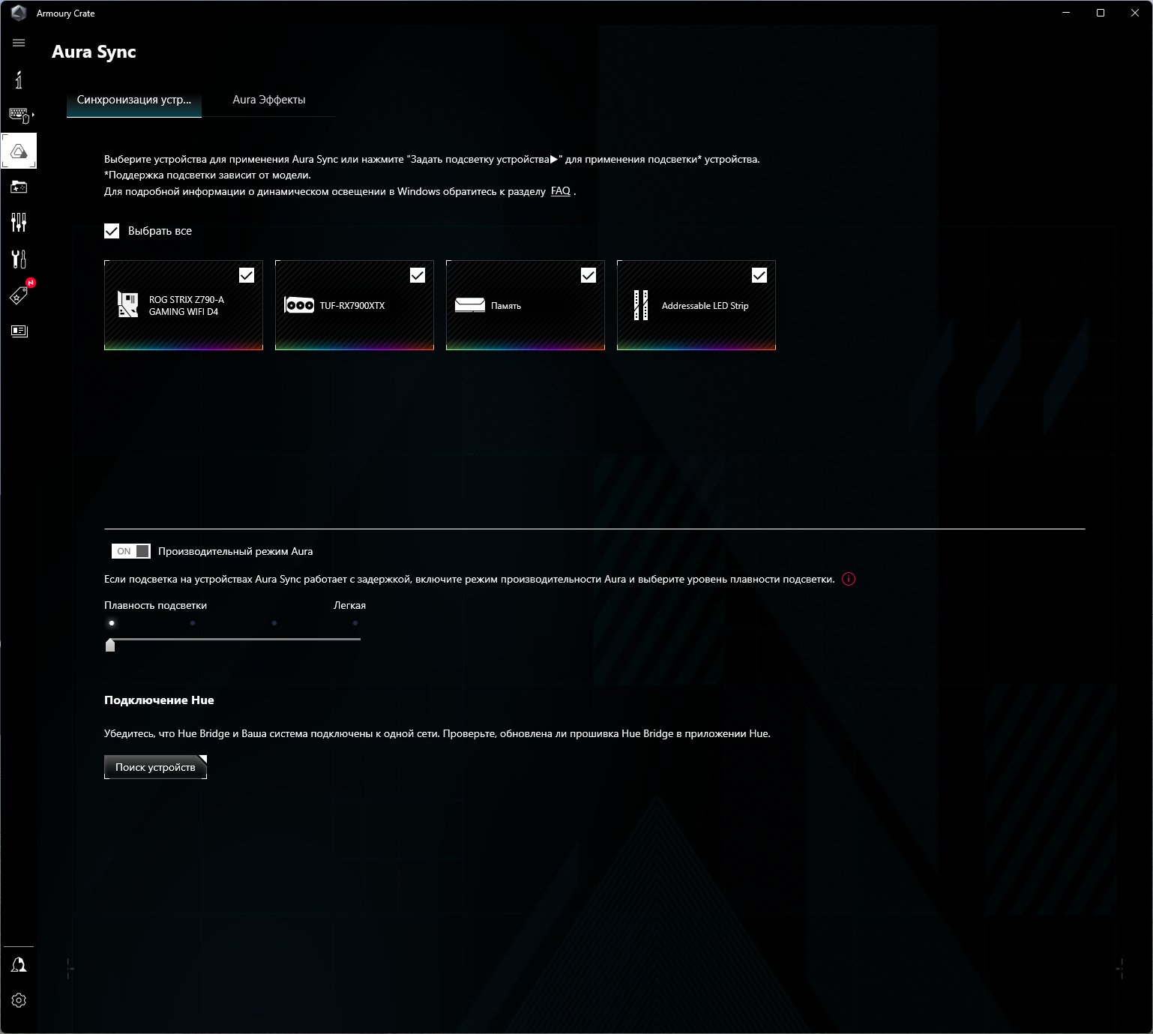Select the Aura Sync sidebar icon
This screenshot has width=1153, height=1034.
19,151
